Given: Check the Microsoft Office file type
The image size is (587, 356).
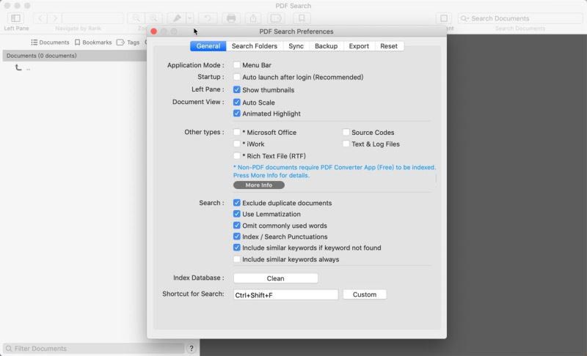Looking at the screenshot, I should coord(236,132).
